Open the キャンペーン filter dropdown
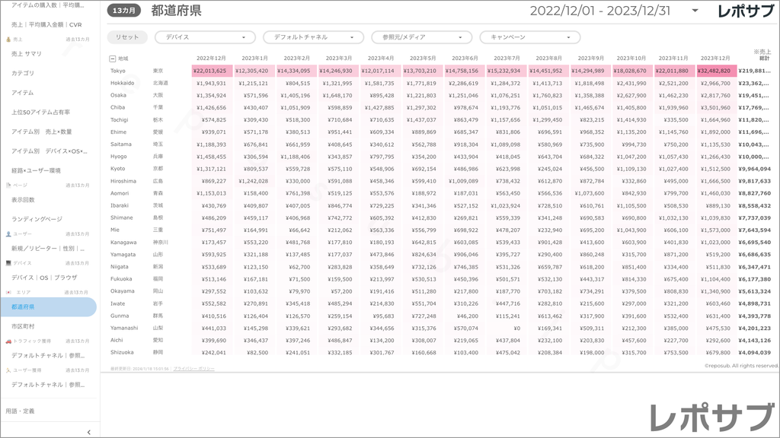 click(x=529, y=37)
